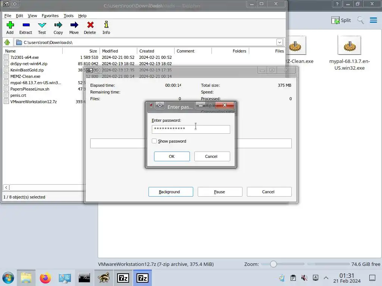
Task: Click Split view button in Dolphin
Action: click(x=341, y=20)
